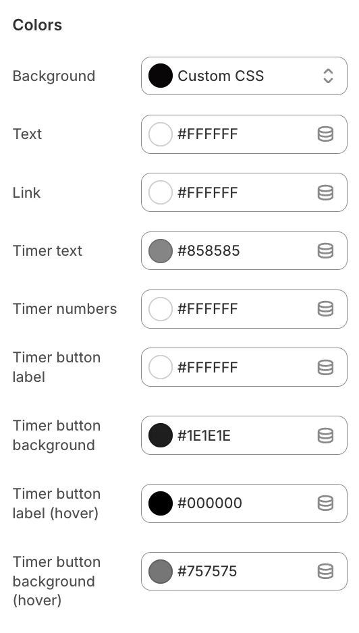The image size is (359, 633).
Task: Click the up-down chevron in Background selector
Action: pos(328,76)
